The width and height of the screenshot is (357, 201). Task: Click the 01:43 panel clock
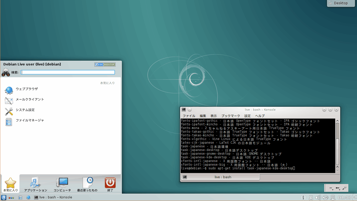tap(344, 198)
